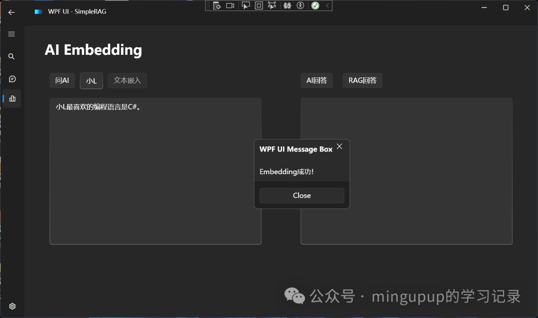Viewport: 538px width, 318px height.
Task: Minimize the SimpleRAG window
Action: (x=484, y=7)
